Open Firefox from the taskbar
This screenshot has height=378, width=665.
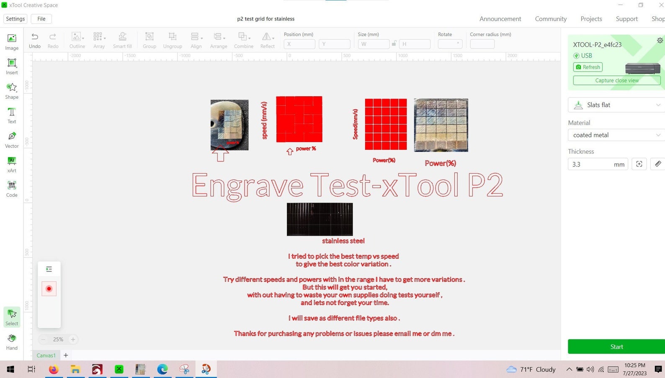click(54, 369)
